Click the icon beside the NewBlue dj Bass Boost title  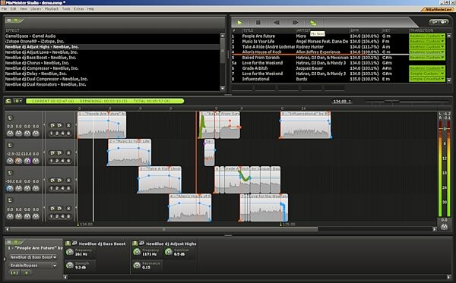point(74,244)
